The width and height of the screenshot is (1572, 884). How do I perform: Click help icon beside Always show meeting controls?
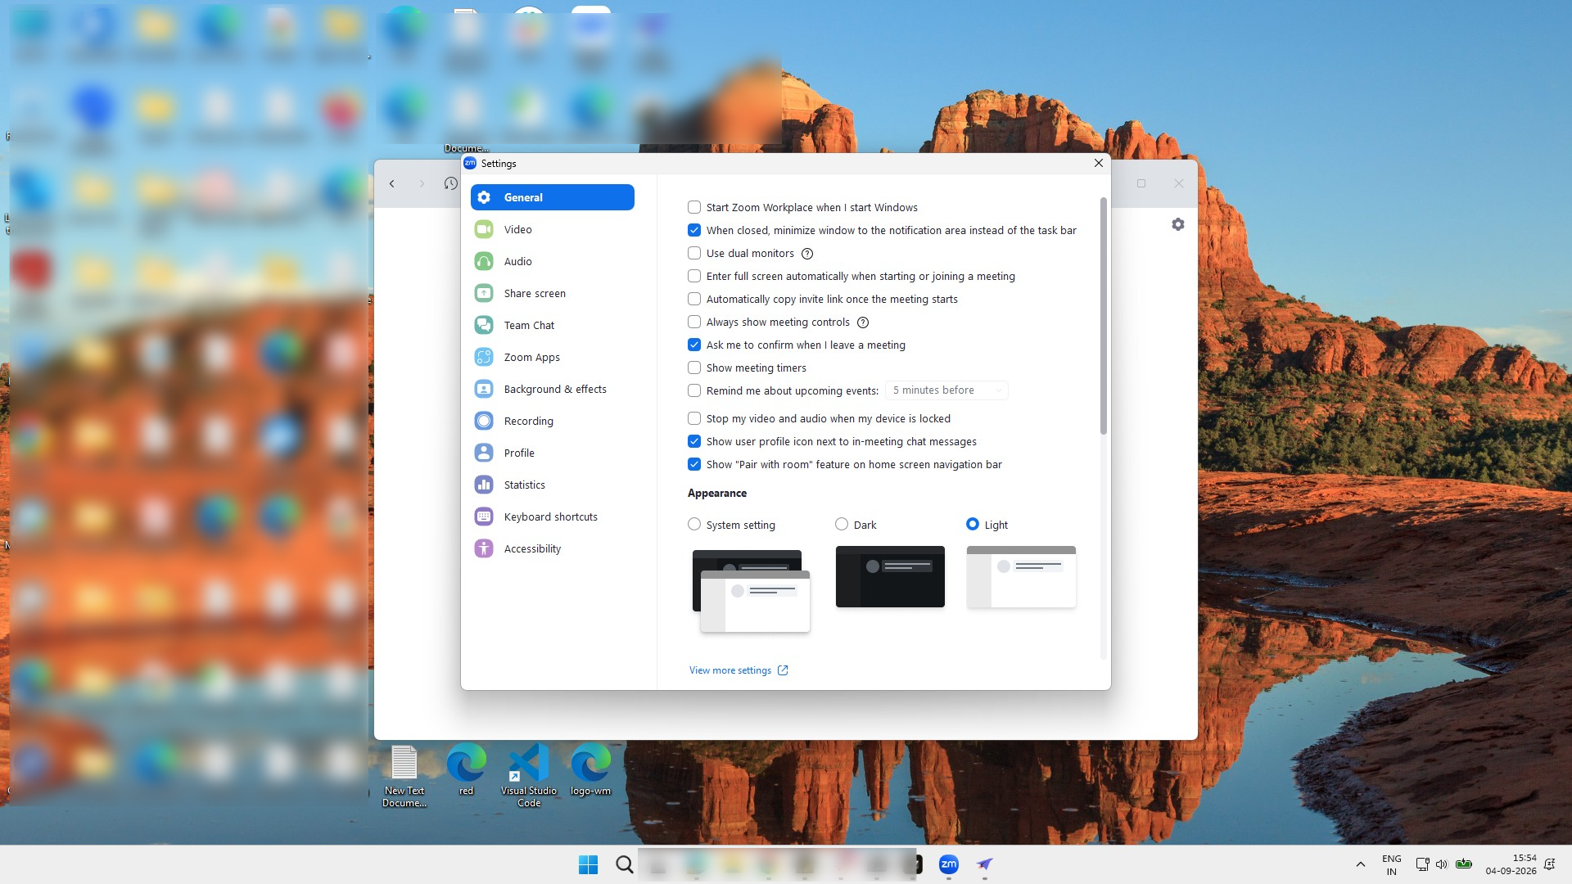(x=863, y=322)
